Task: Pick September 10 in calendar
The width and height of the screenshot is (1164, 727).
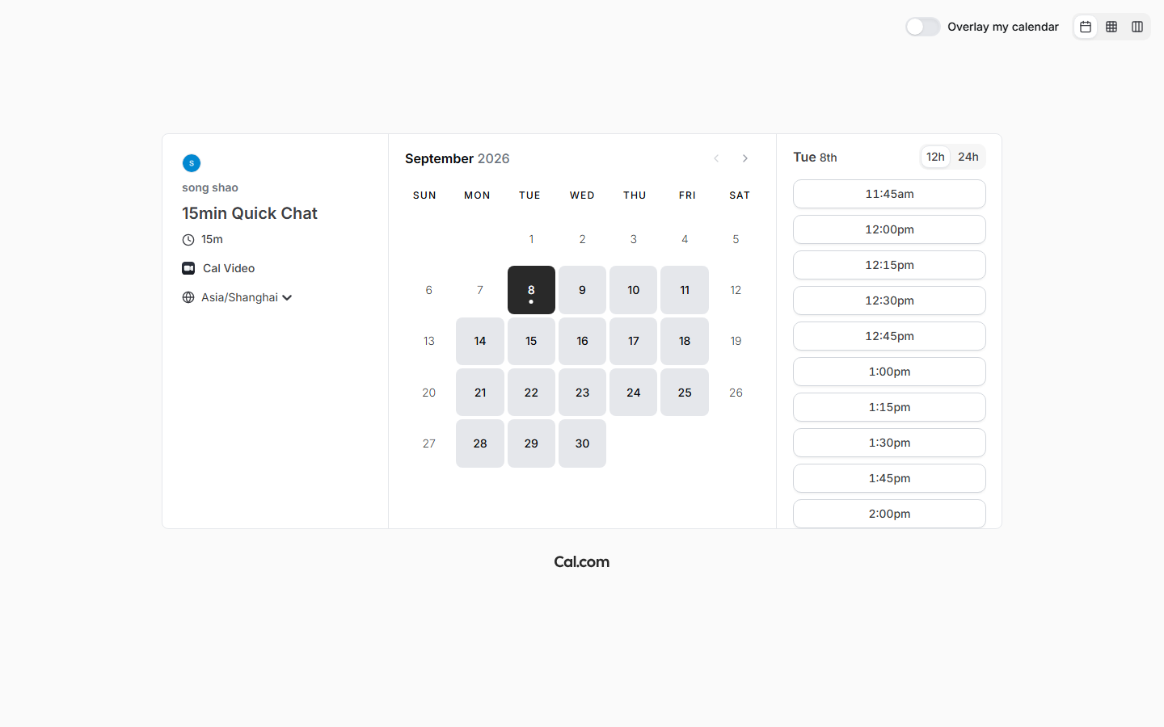Action: coord(634,290)
